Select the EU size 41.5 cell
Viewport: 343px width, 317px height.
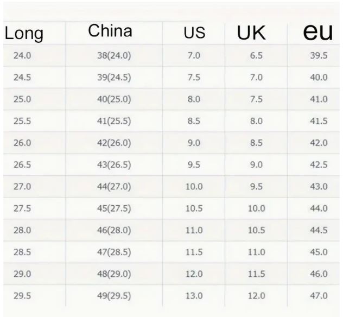319,121
